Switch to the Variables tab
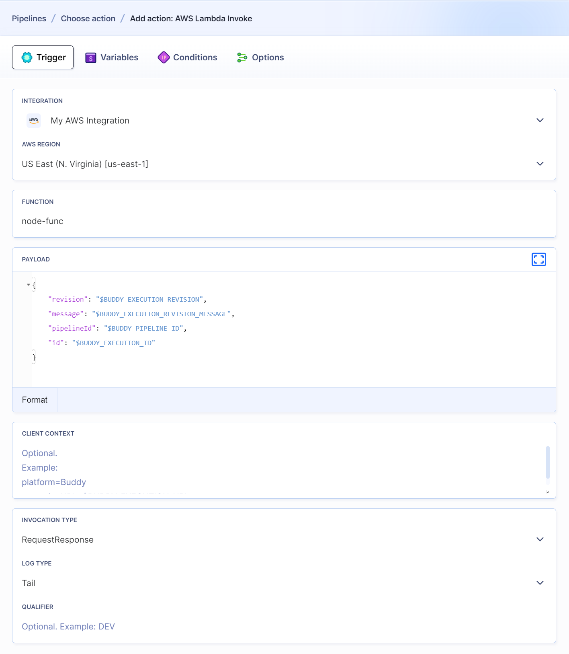The image size is (569, 654). 112,58
